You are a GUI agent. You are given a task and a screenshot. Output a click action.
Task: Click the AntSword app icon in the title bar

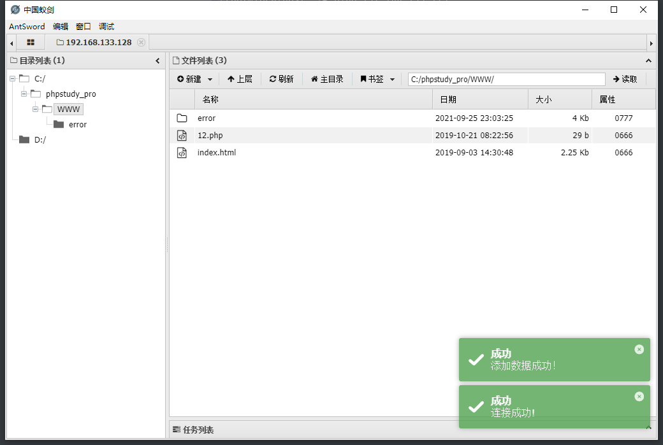15,10
